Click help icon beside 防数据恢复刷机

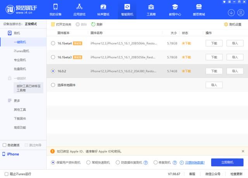pos(146,163)
